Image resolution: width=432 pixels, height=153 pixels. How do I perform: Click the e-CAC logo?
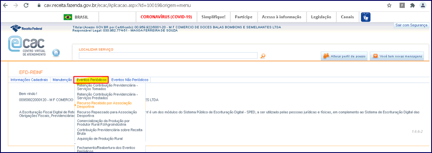click(27, 46)
